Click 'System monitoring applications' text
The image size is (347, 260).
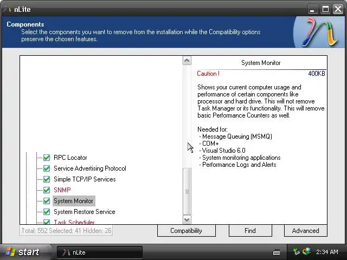tap(241, 158)
